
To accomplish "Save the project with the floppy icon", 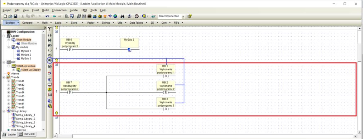I will (16, 16).
